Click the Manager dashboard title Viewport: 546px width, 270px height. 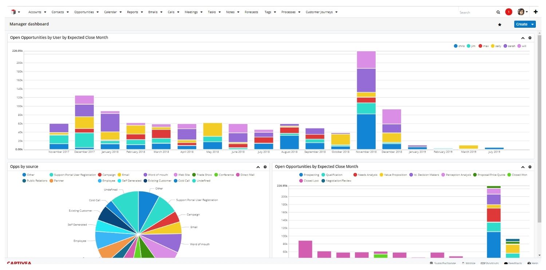pos(29,24)
